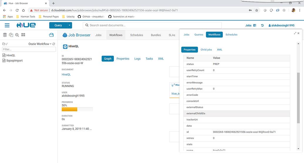Bookmark this page with the star icon

click(257, 10)
